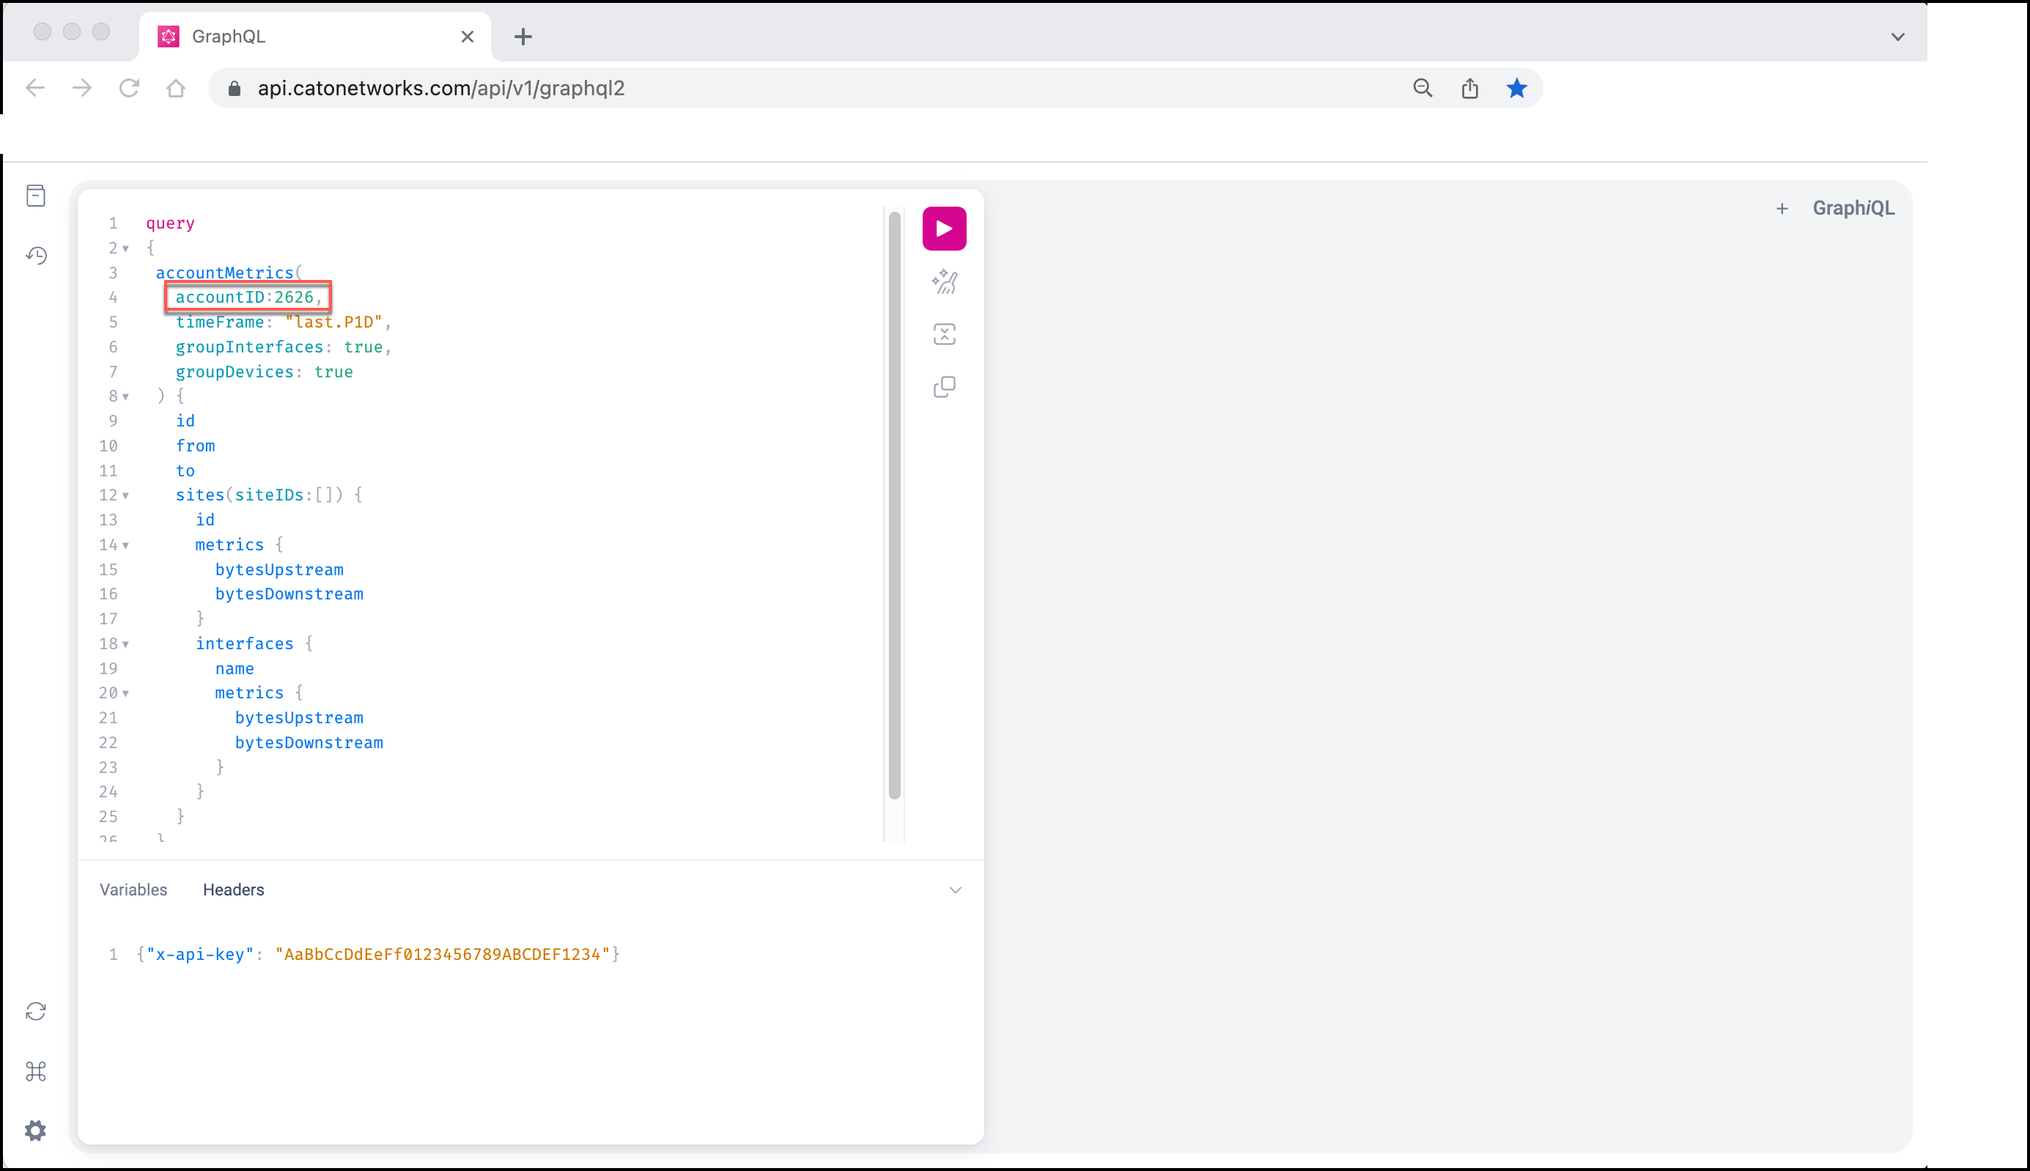Open GraphiQL settings gear
Image resolution: width=2030 pixels, height=1171 pixels.
coord(36,1131)
